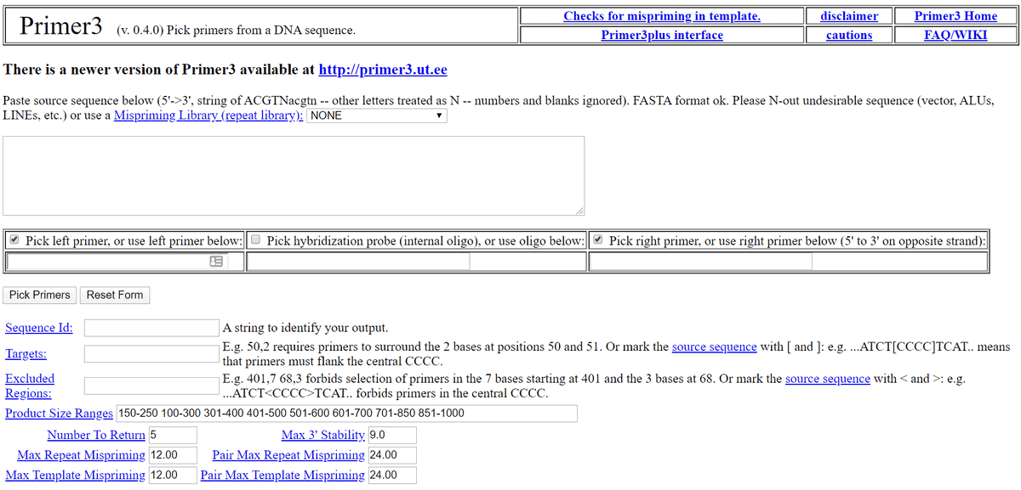Screen dimensions: 1021x490
Task: Click the Excluded Regions input field
Action: pos(151,386)
